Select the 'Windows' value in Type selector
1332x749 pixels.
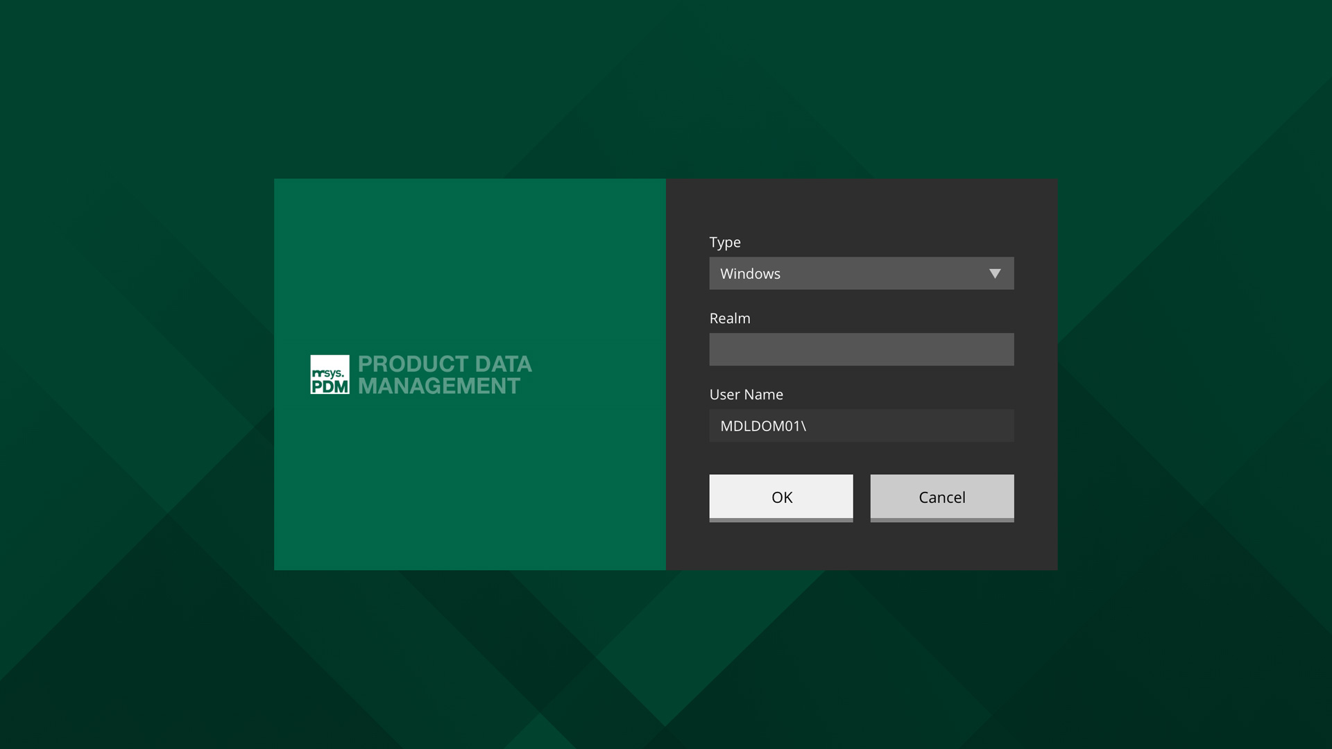(750, 274)
